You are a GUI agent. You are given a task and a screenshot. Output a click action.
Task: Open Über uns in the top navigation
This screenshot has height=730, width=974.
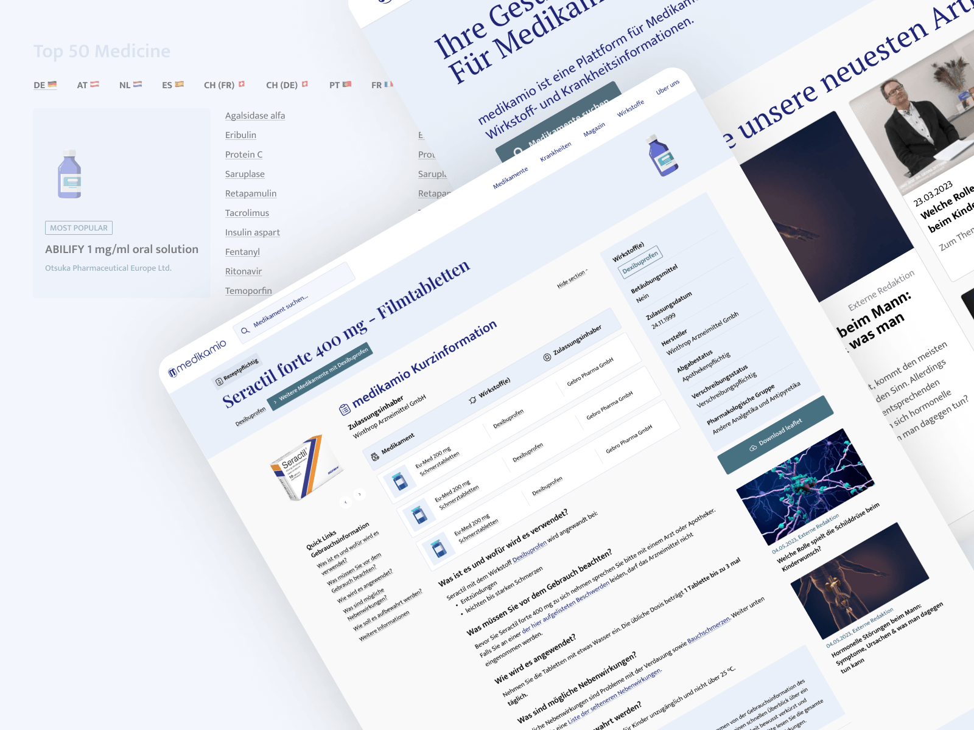point(668,87)
